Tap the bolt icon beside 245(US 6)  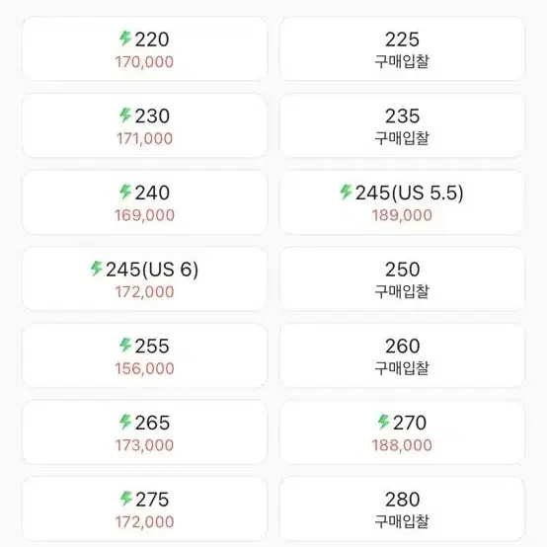(96, 269)
